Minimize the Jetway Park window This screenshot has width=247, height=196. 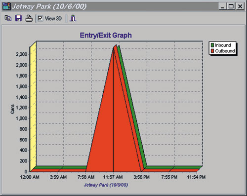(x=222, y=6)
